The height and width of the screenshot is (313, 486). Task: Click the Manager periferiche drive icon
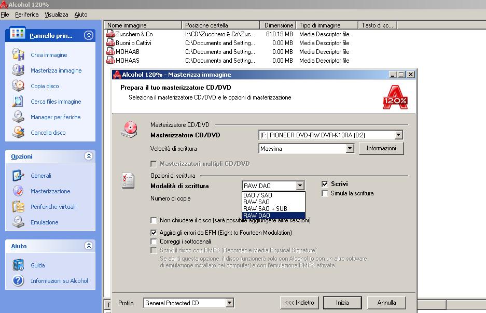pyautogui.click(x=18, y=117)
